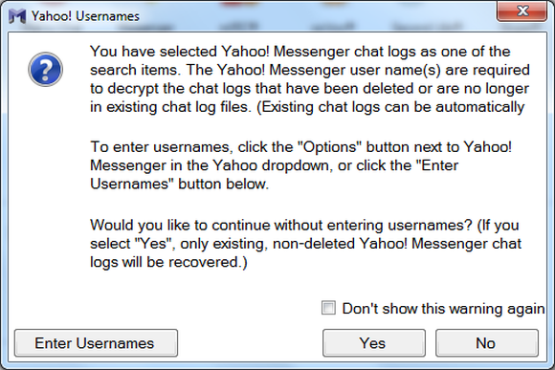Screen dimensions: 555x370
Task: Click the paragraph starting "You have selected Yahoo!"
Action: [x=309, y=79]
